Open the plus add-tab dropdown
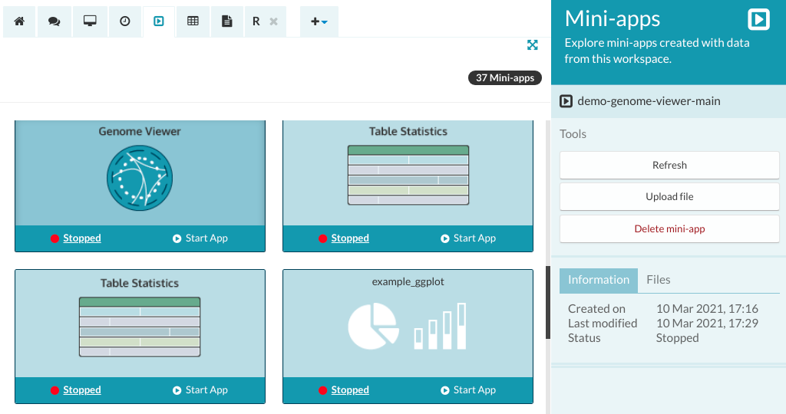This screenshot has width=786, height=414. [x=319, y=21]
